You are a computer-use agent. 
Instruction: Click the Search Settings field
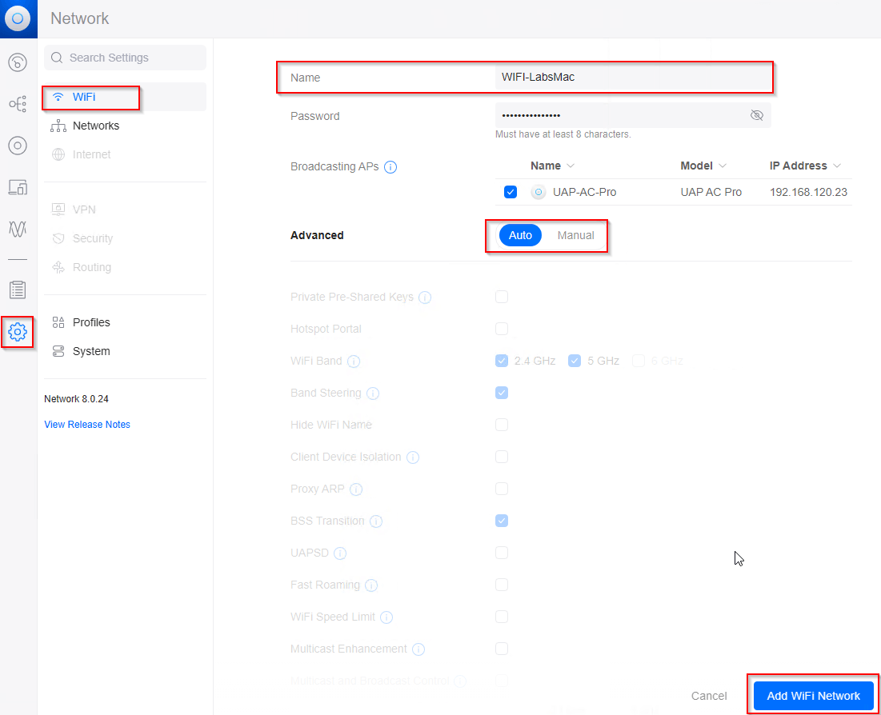(x=126, y=58)
